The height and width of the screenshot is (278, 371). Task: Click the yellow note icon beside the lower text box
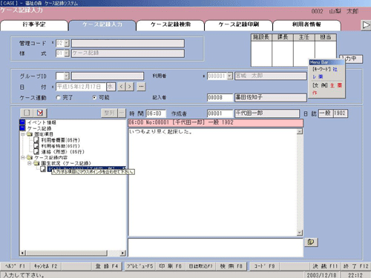[311, 242]
